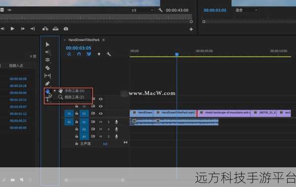Select the HandDrawnTitlesPack.mp4 clip

click(x=175, y=114)
